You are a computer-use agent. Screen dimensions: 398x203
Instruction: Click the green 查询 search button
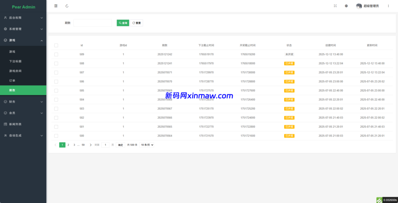coord(123,23)
